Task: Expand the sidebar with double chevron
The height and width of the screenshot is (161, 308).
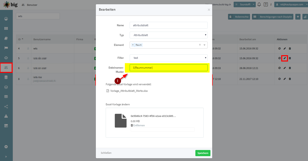Action: point(6,157)
